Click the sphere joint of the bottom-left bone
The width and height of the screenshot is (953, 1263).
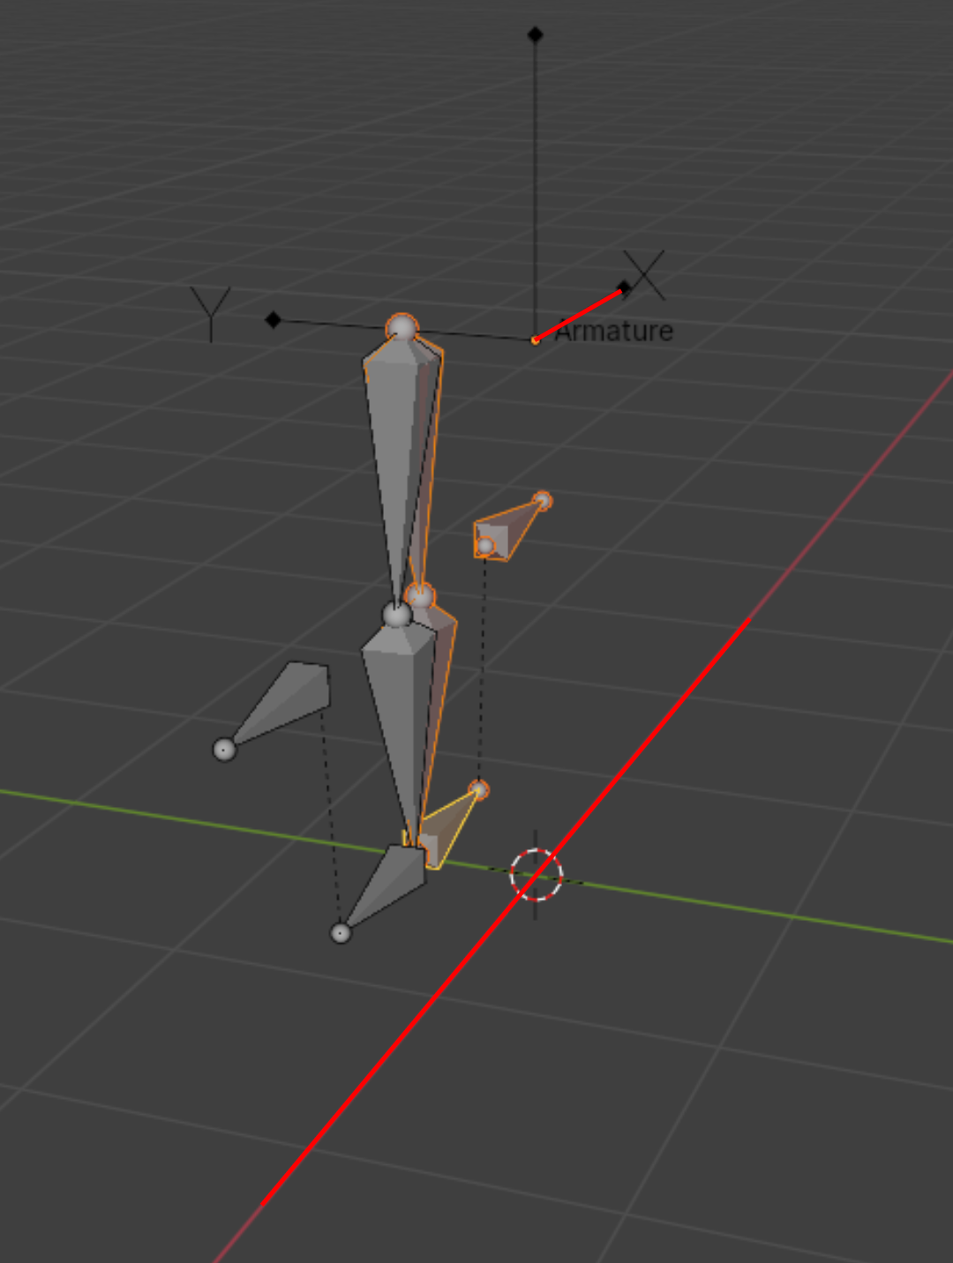(341, 932)
